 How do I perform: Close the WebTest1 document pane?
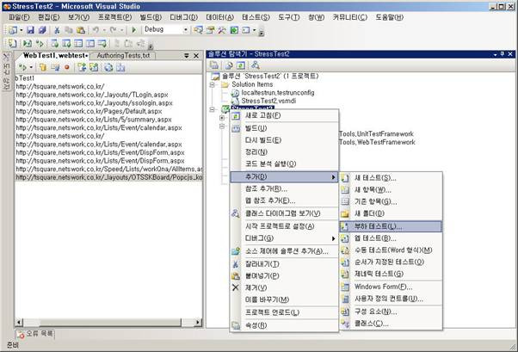[x=196, y=56]
